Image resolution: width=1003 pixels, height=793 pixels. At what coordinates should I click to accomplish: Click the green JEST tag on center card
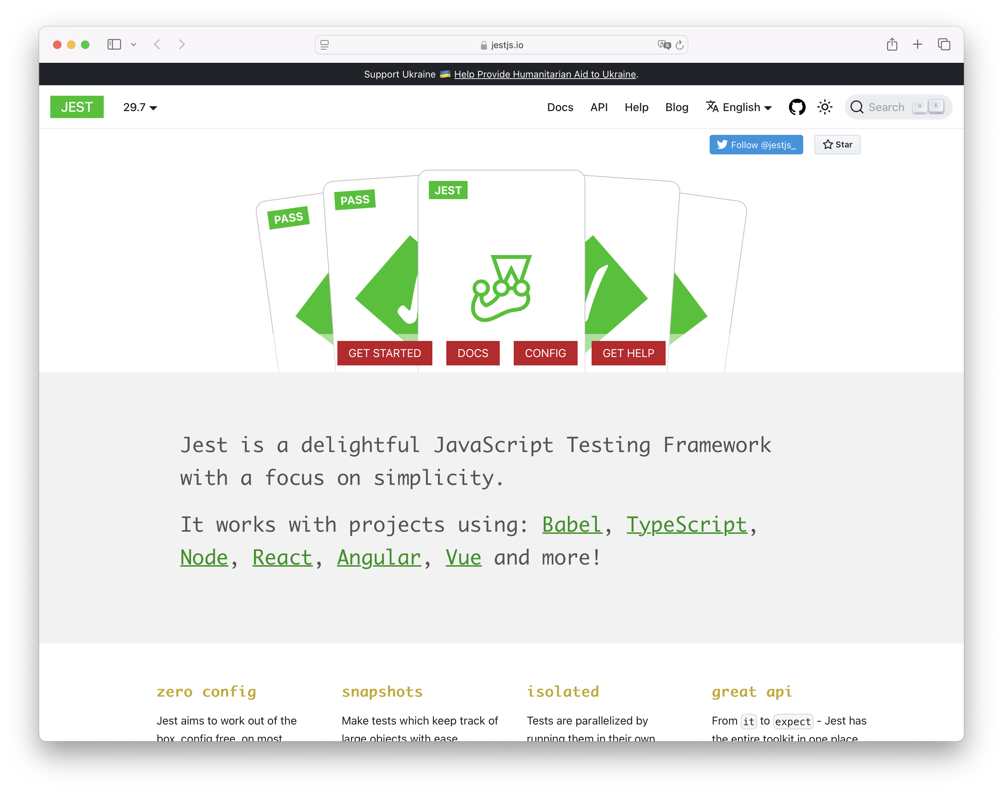coord(448,190)
